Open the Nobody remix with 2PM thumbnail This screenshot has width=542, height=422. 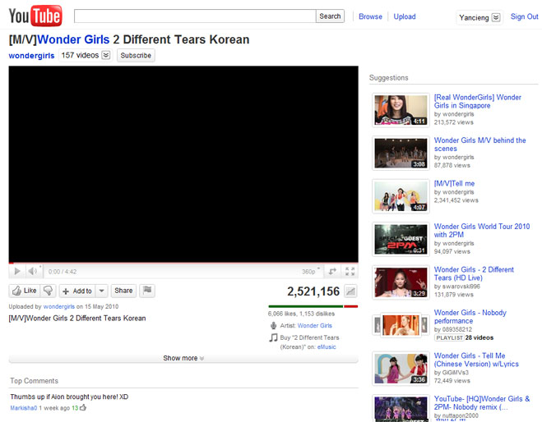pos(401,409)
